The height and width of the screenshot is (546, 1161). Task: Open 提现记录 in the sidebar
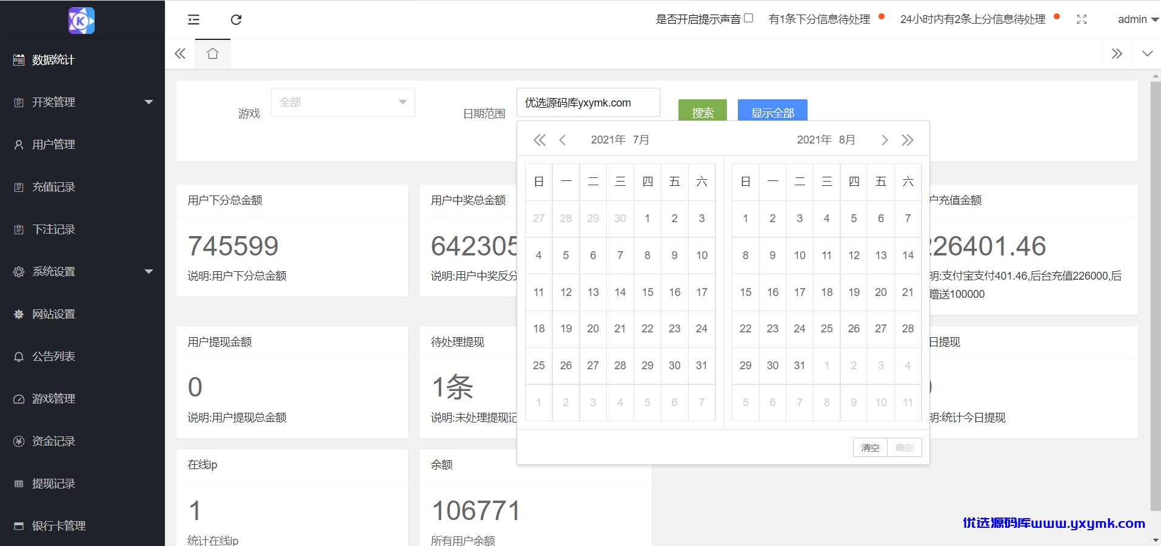(x=82, y=484)
